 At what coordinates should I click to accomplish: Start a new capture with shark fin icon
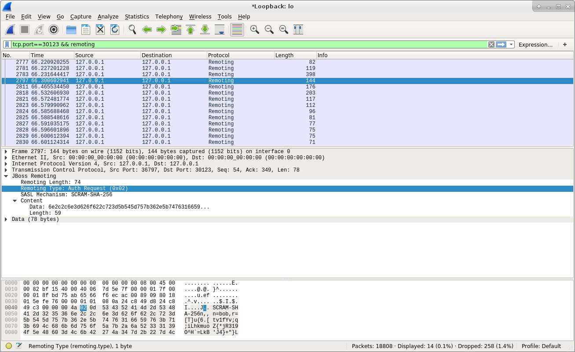click(10, 29)
